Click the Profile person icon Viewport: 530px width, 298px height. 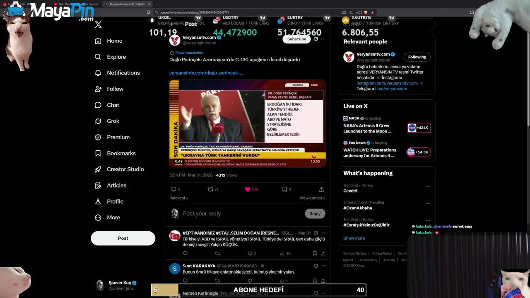(x=98, y=202)
